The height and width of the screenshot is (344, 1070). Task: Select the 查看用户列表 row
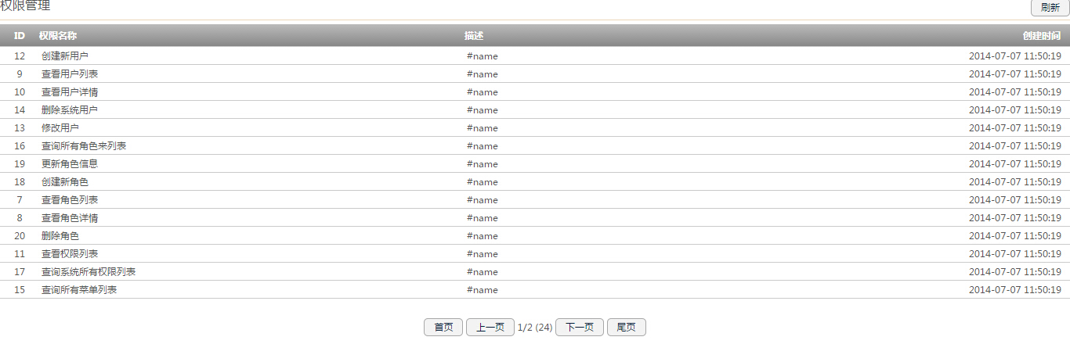pyautogui.click(x=535, y=74)
